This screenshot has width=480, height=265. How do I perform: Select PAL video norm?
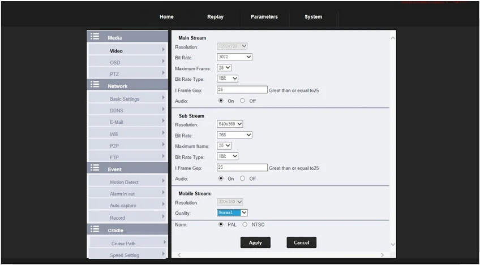[221, 224]
